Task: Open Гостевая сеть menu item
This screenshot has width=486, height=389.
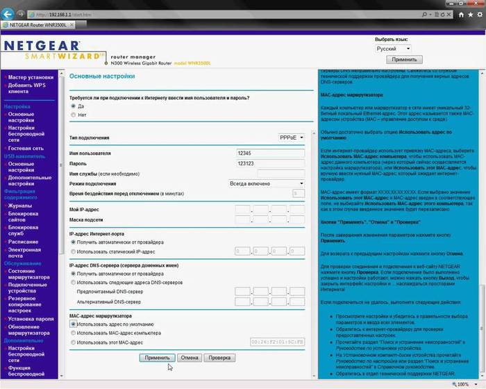Action: [x=26, y=148]
